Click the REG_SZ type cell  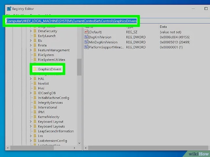tap(132, 32)
